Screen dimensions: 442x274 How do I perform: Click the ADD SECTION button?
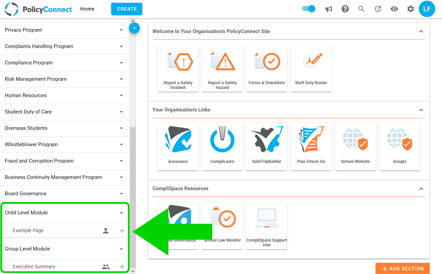(402, 269)
